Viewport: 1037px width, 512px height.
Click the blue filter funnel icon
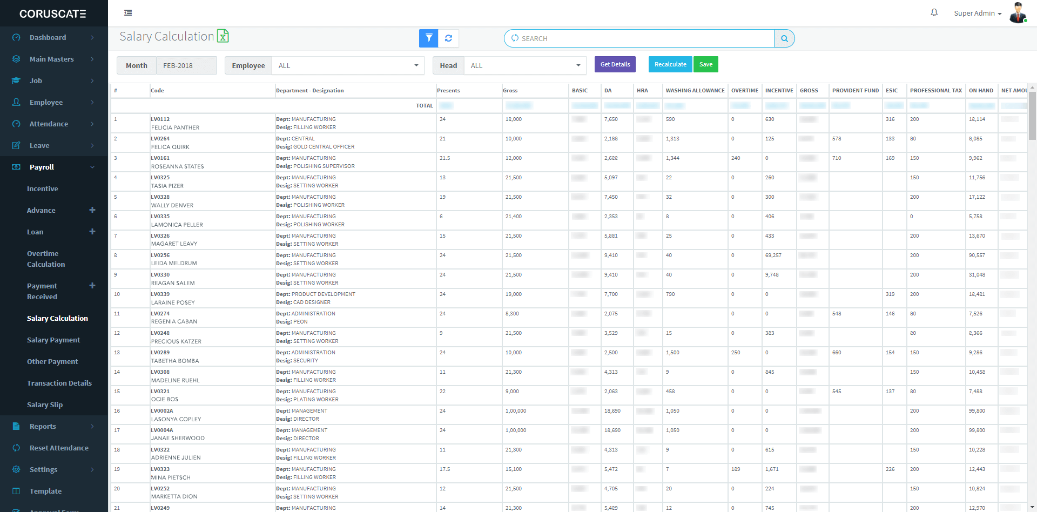(428, 38)
